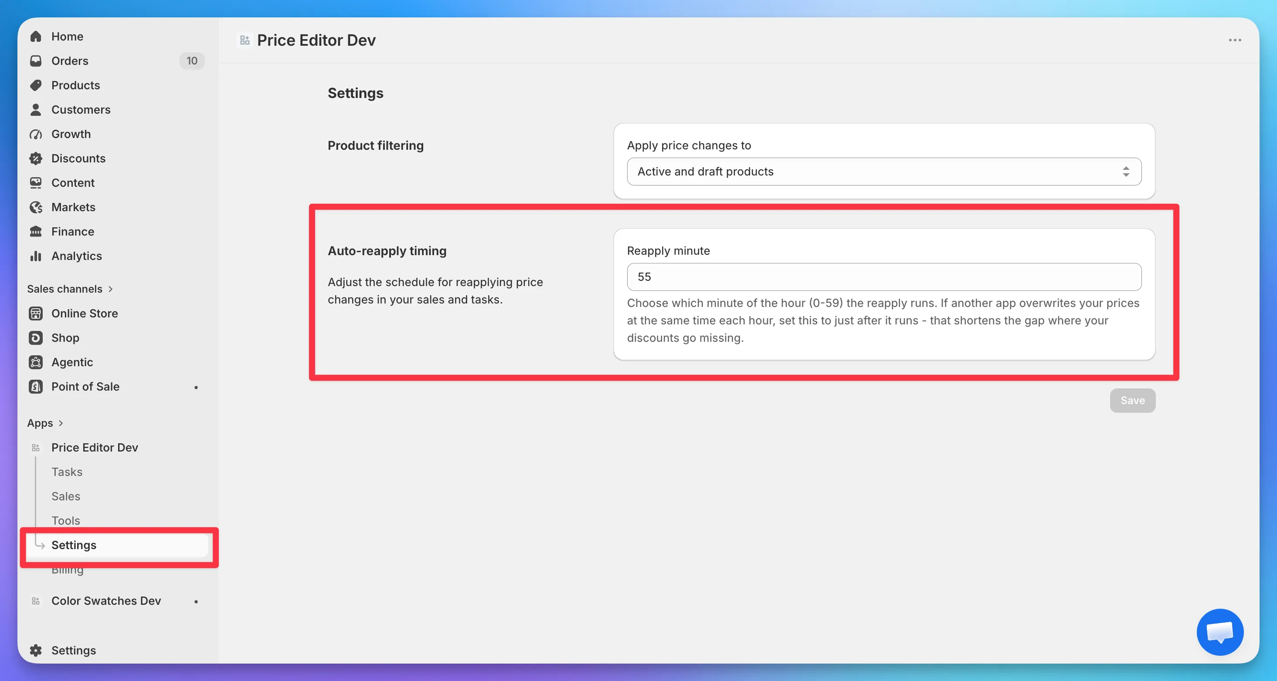Screen dimensions: 1277x681
Task: Click the Growth gauge icon
Action: (x=36, y=134)
